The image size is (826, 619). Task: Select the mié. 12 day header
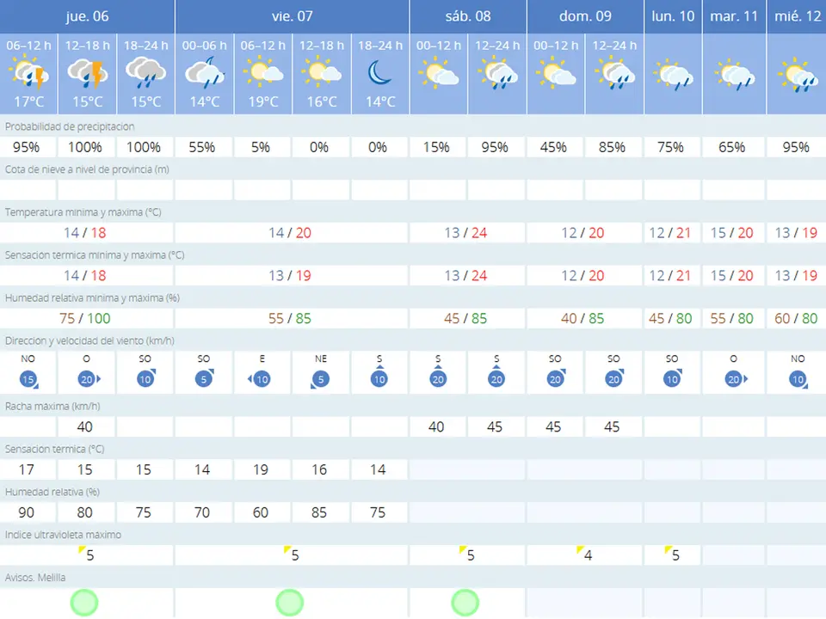(797, 16)
